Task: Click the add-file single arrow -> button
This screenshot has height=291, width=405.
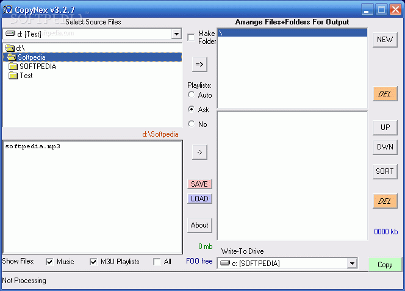Action: 199,153
